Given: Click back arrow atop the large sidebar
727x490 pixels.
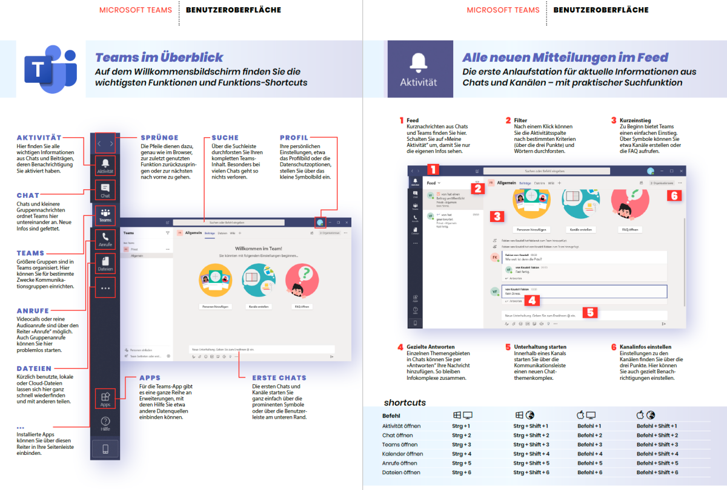Looking at the screenshot, I should [100, 143].
